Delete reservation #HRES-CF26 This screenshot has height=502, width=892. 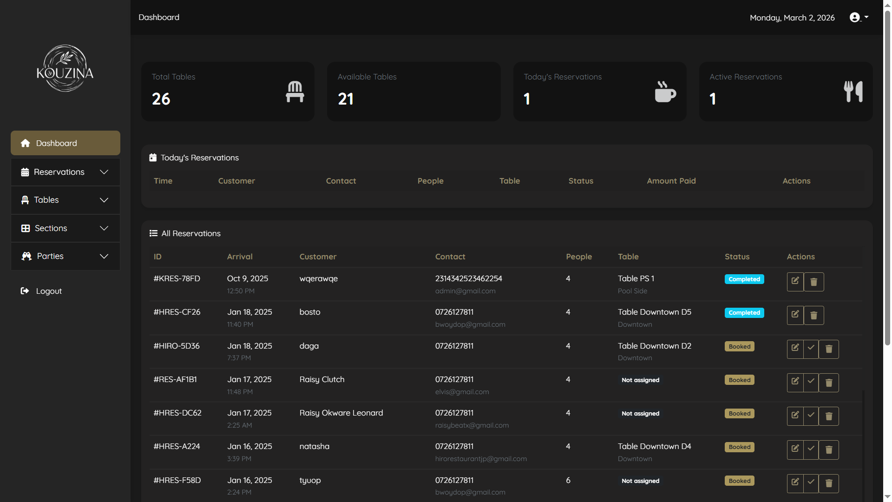coord(813,315)
